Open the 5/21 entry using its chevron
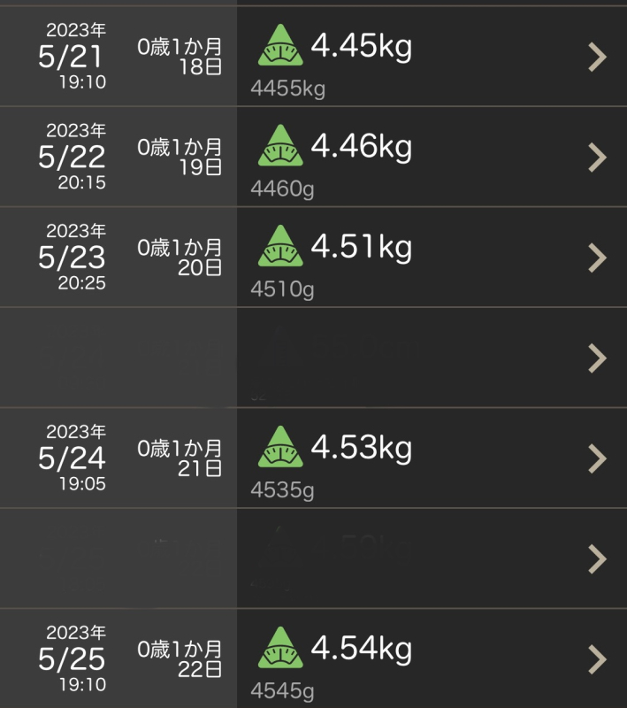 point(598,58)
